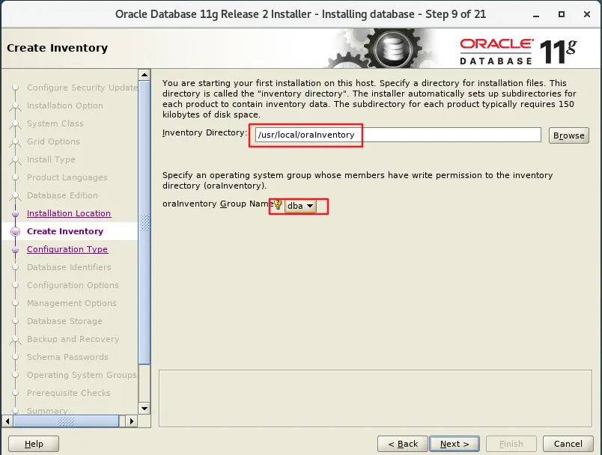Viewport: 602px width, 455px height.
Task: Click the horizontal scrollbar left arrow
Action: (7, 421)
